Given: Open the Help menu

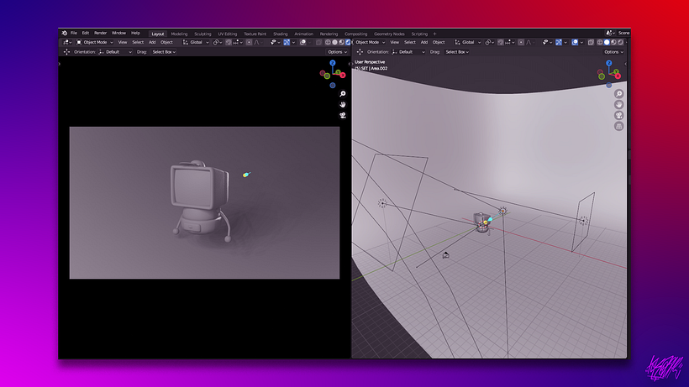Looking at the screenshot, I should coord(136,33).
